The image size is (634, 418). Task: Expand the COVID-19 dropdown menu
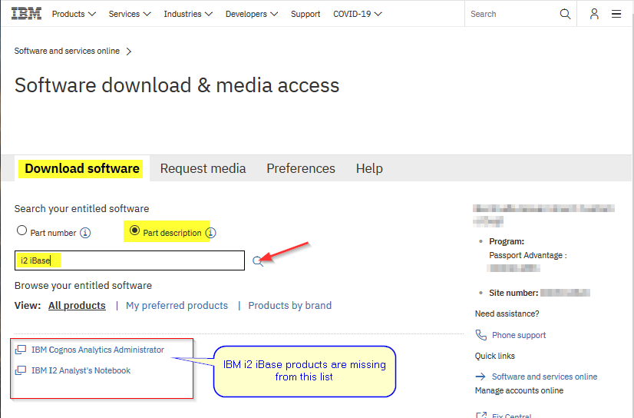pyautogui.click(x=358, y=14)
